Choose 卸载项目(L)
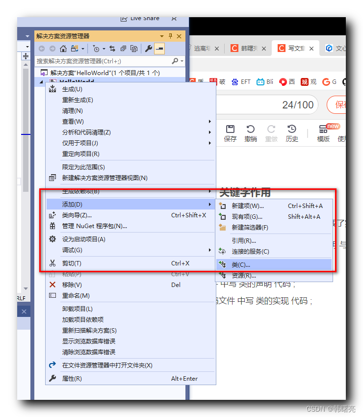 (130, 309)
